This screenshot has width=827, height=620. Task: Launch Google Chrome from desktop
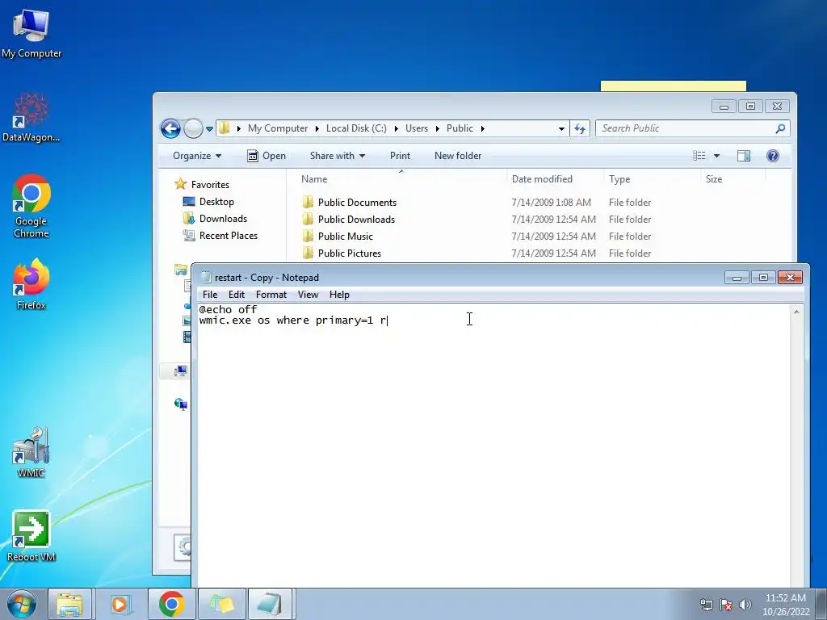pyautogui.click(x=31, y=206)
